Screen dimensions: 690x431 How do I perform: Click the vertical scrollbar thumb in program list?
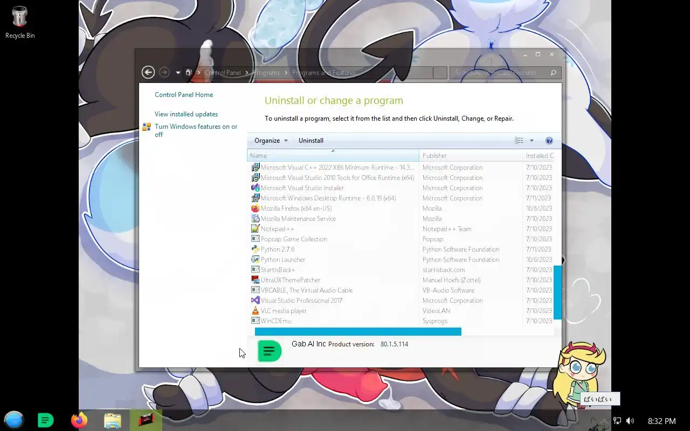[x=557, y=293]
